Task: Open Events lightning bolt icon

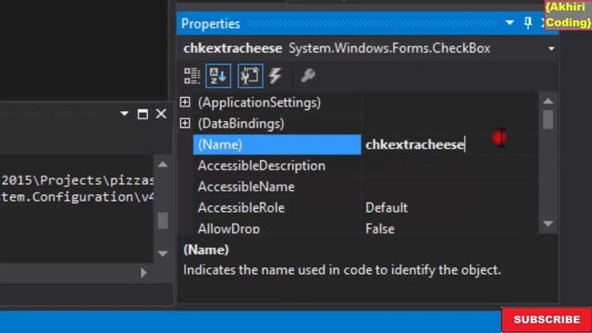Action: (x=276, y=76)
